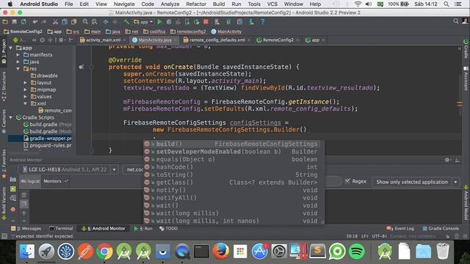Collapse the Gradle Scripts node

point(11,117)
